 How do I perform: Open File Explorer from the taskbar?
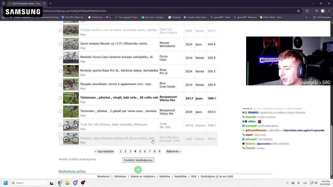point(67,183)
